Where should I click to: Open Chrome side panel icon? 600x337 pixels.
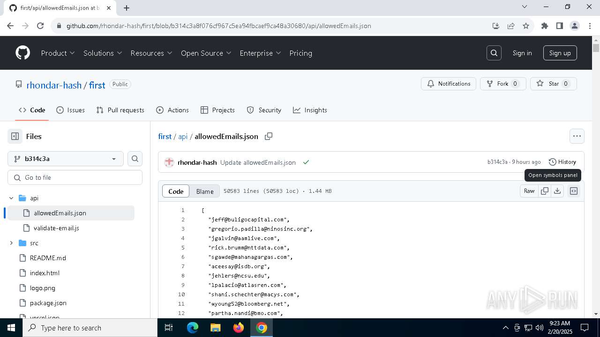tap(560, 26)
